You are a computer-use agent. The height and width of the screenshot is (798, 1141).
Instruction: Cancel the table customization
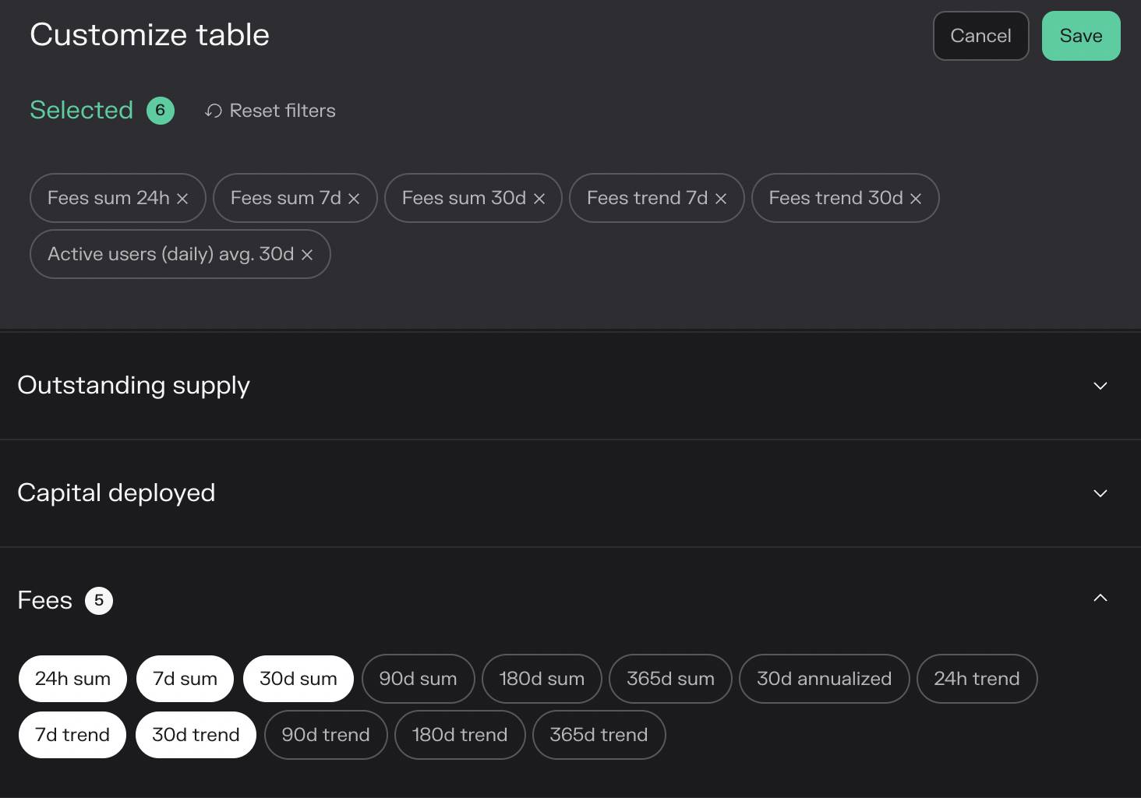pos(981,36)
